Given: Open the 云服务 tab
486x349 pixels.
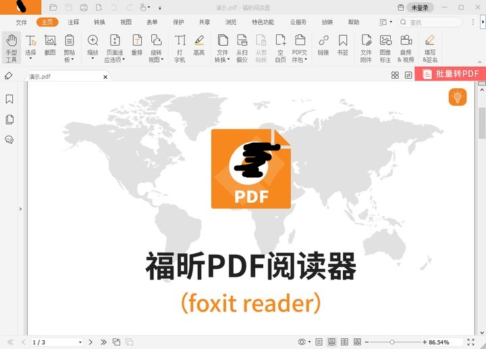Looking at the screenshot, I should 298,22.
